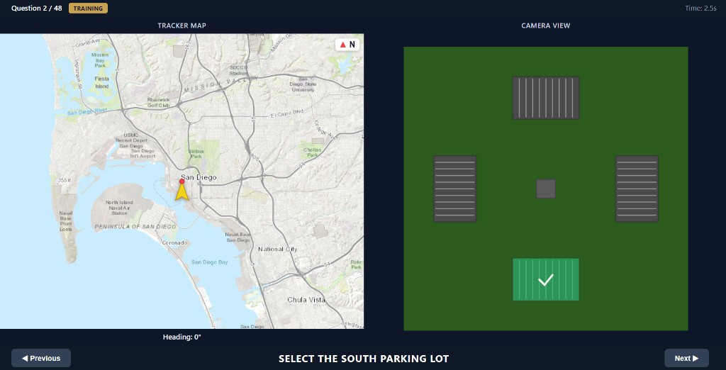Click the 'El Cajon Blvd' road label
Screen dimensions: 726x370
tap(287, 113)
